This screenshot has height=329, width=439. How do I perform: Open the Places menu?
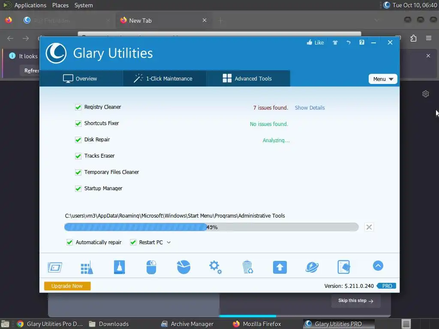(60, 5)
